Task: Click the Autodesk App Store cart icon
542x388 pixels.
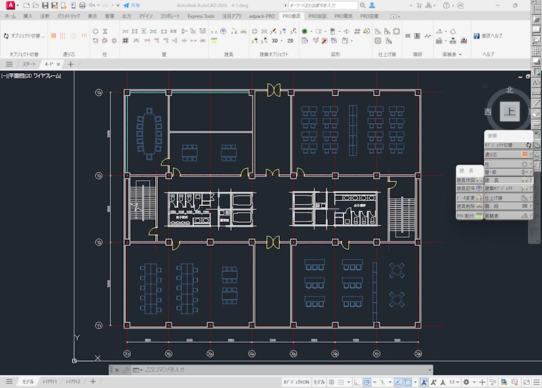Action: point(419,5)
